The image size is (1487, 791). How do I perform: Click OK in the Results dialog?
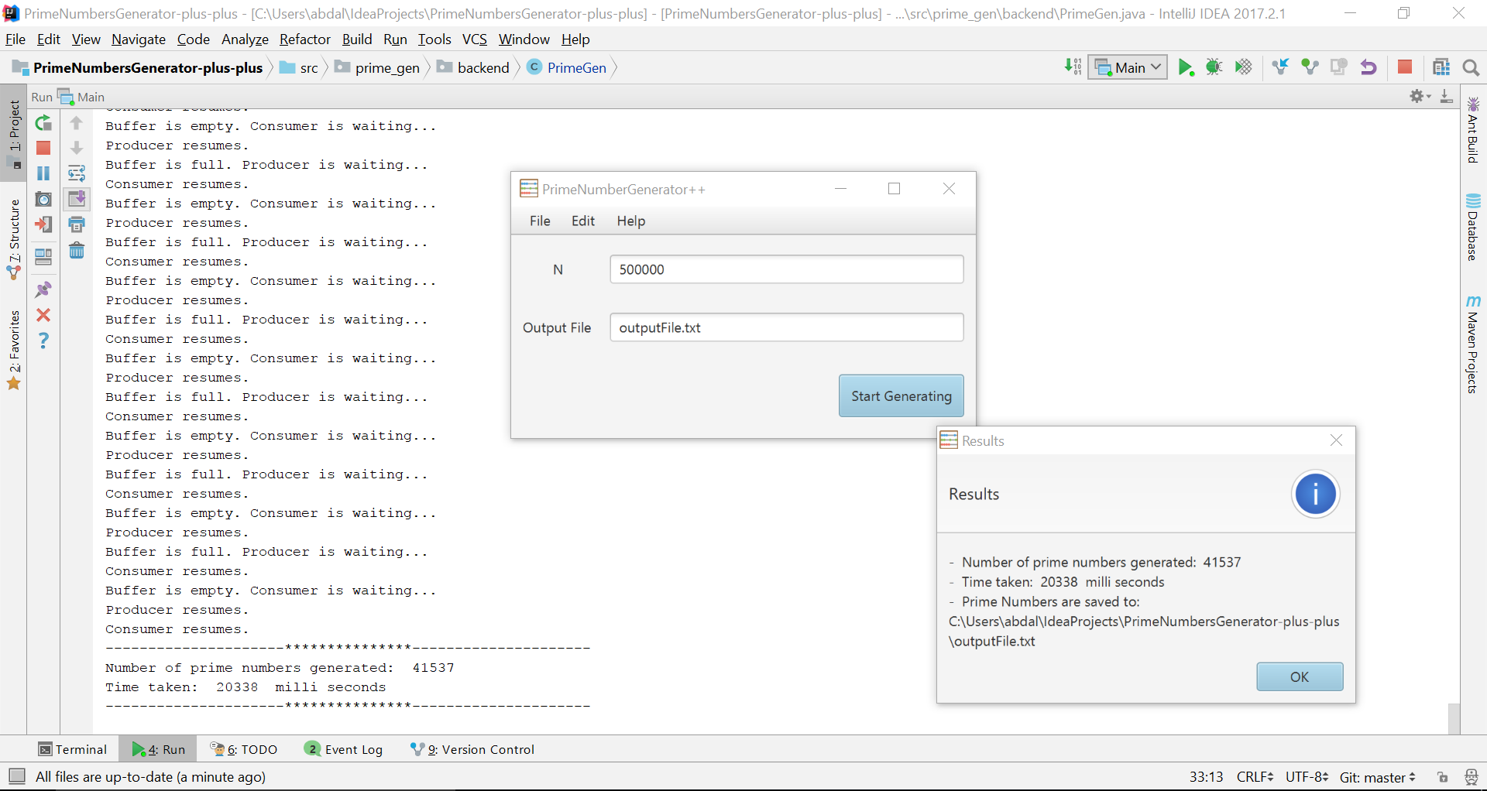click(1300, 677)
